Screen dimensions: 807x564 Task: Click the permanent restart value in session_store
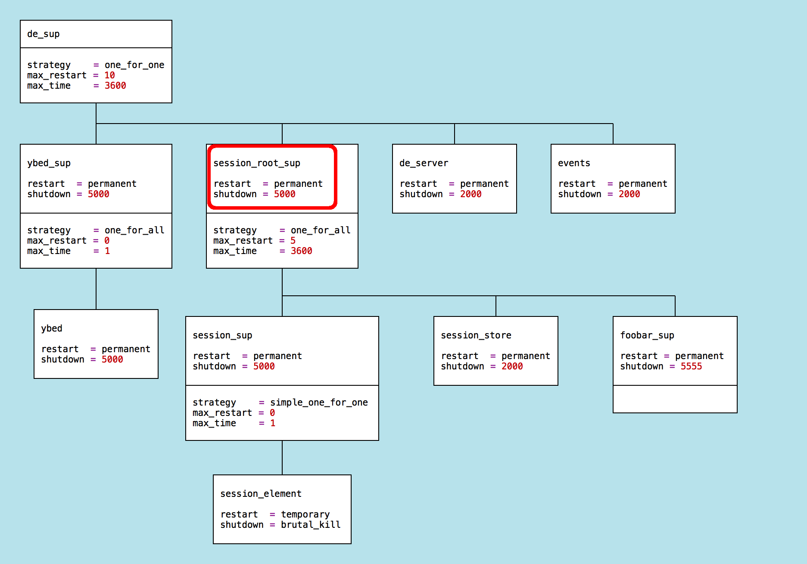click(x=526, y=356)
